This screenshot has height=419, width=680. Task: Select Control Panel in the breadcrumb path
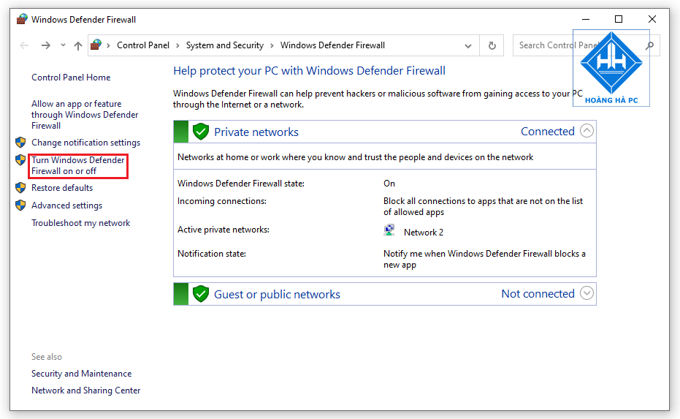pos(142,45)
